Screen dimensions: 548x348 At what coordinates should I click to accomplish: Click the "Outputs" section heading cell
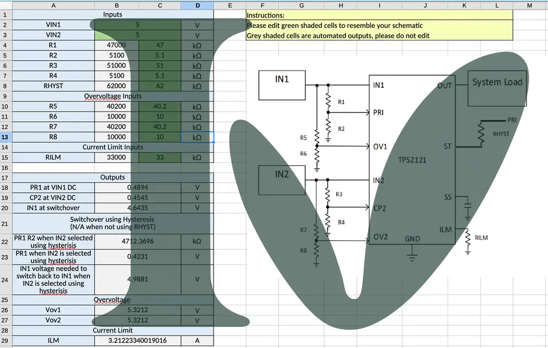113,178
